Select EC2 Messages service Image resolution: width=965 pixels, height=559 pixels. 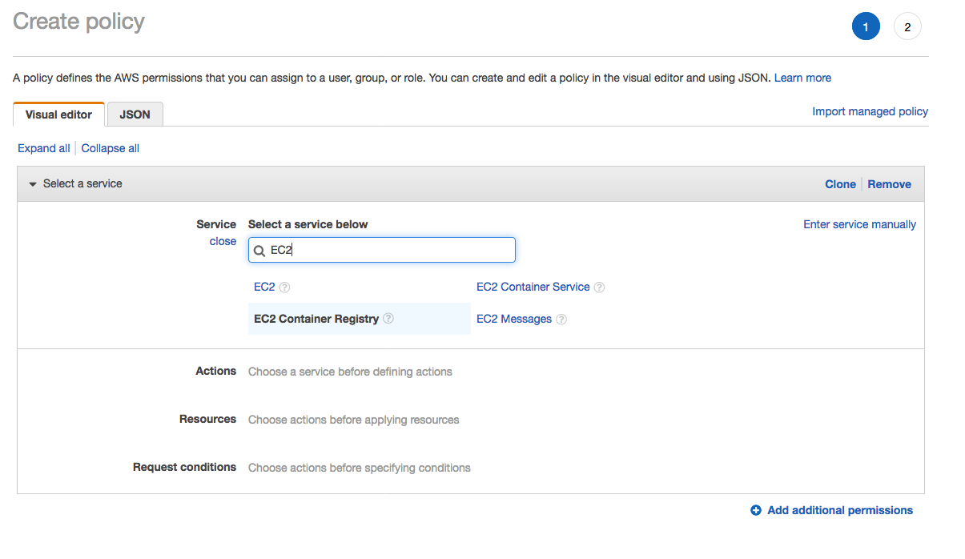[514, 319]
